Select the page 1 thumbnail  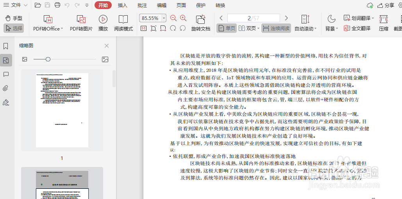[x=62, y=110]
